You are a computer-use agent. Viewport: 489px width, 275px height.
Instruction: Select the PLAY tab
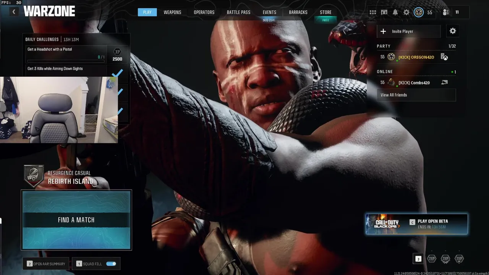point(147,12)
